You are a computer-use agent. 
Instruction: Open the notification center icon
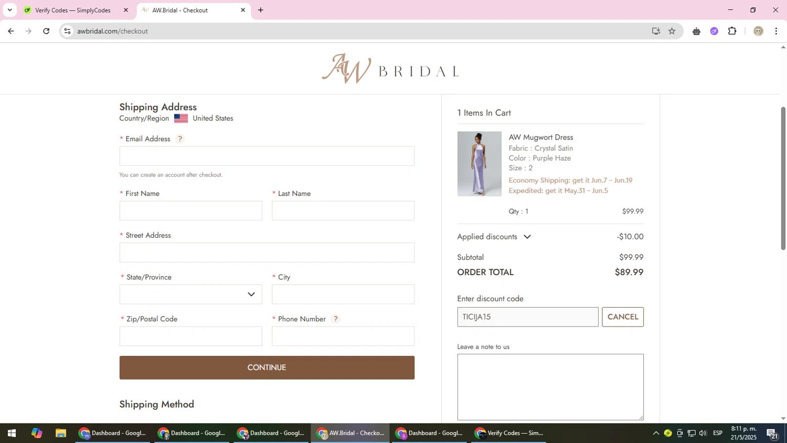772,433
